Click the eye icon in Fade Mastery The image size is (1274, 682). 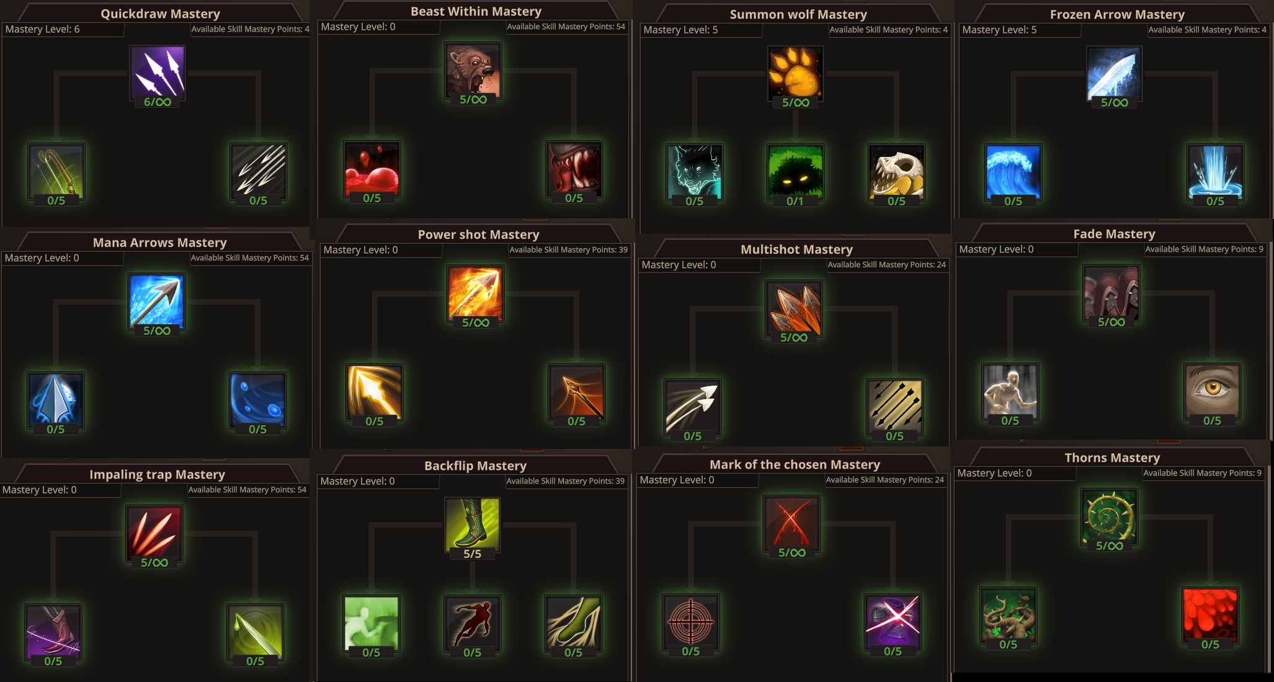coord(1212,391)
